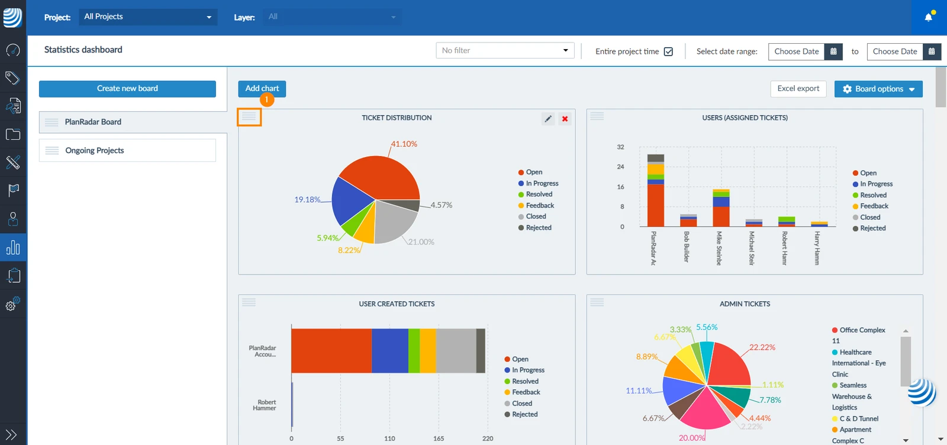
Task: Open the dashboard gauge icon in sidebar
Action: coord(13,50)
